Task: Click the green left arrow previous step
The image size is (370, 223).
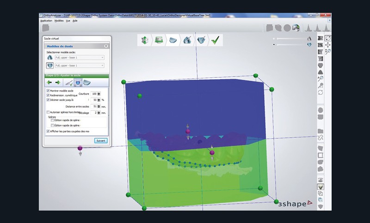Action: 49,82
